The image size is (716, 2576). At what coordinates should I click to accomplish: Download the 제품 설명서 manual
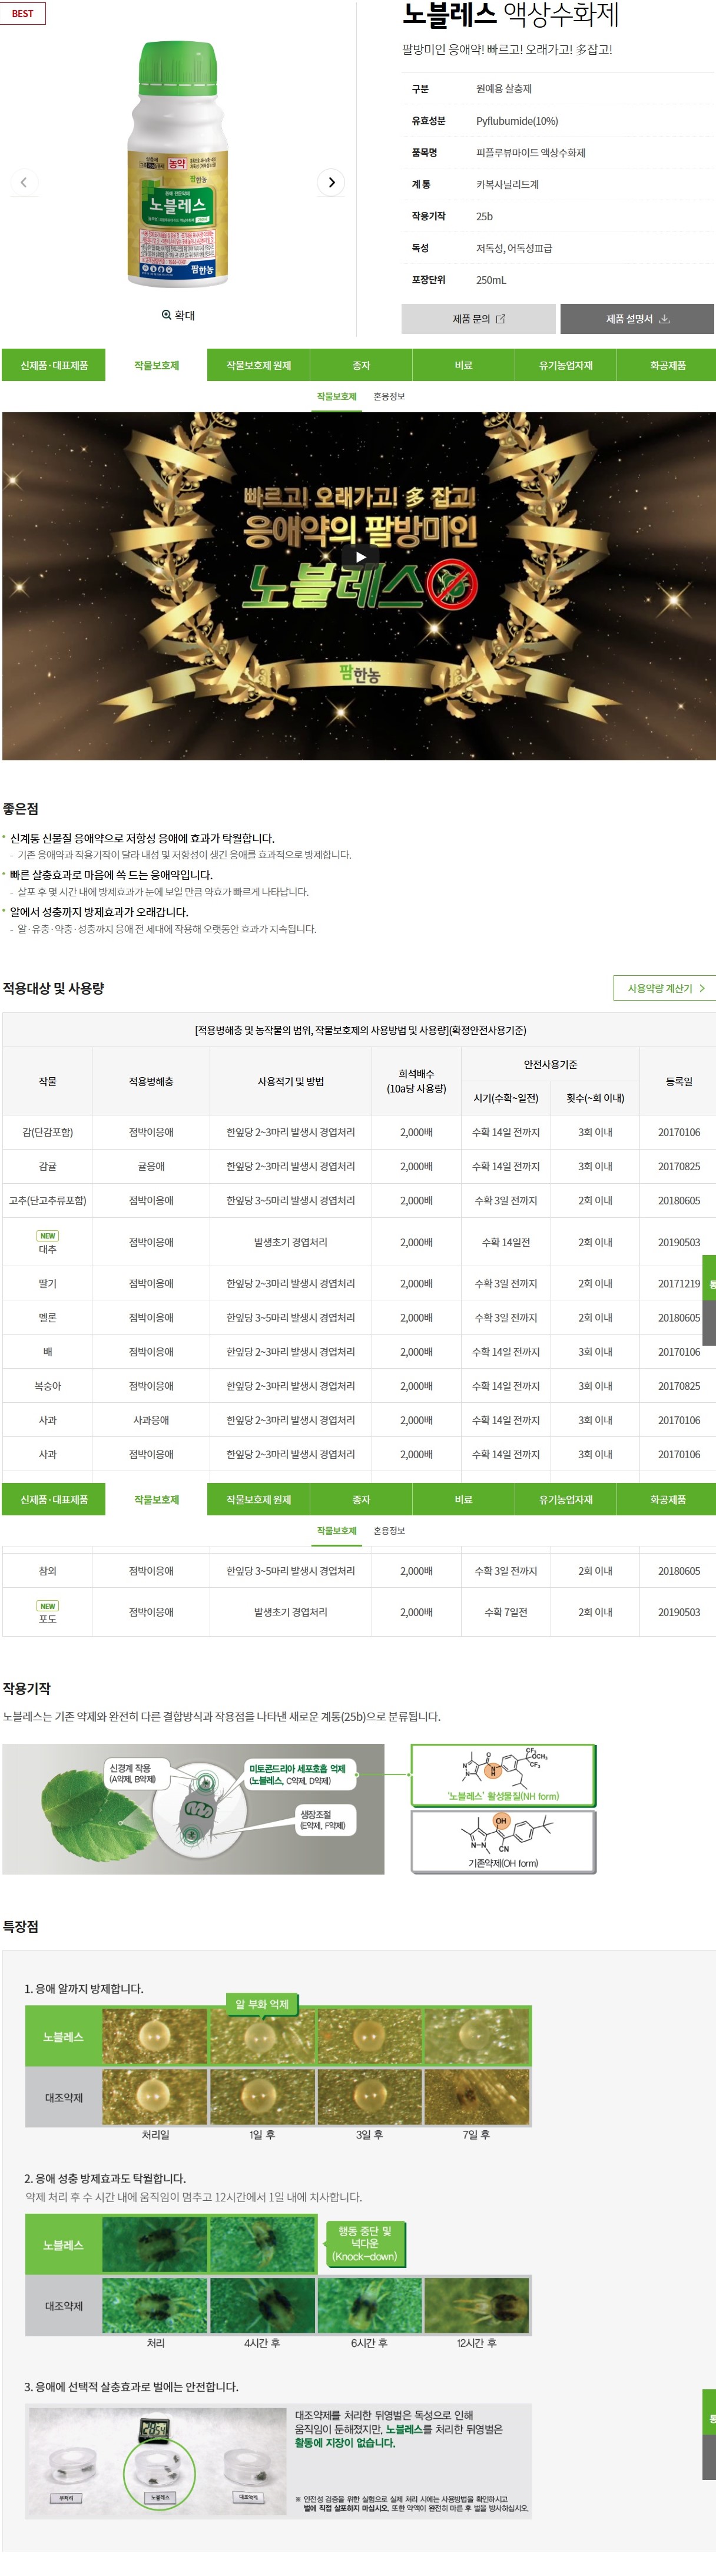click(x=637, y=319)
